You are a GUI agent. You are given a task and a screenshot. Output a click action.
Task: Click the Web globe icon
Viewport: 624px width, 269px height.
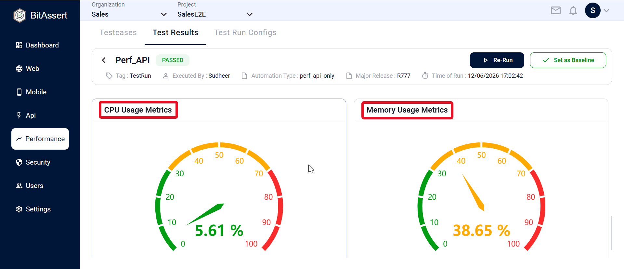(19, 69)
